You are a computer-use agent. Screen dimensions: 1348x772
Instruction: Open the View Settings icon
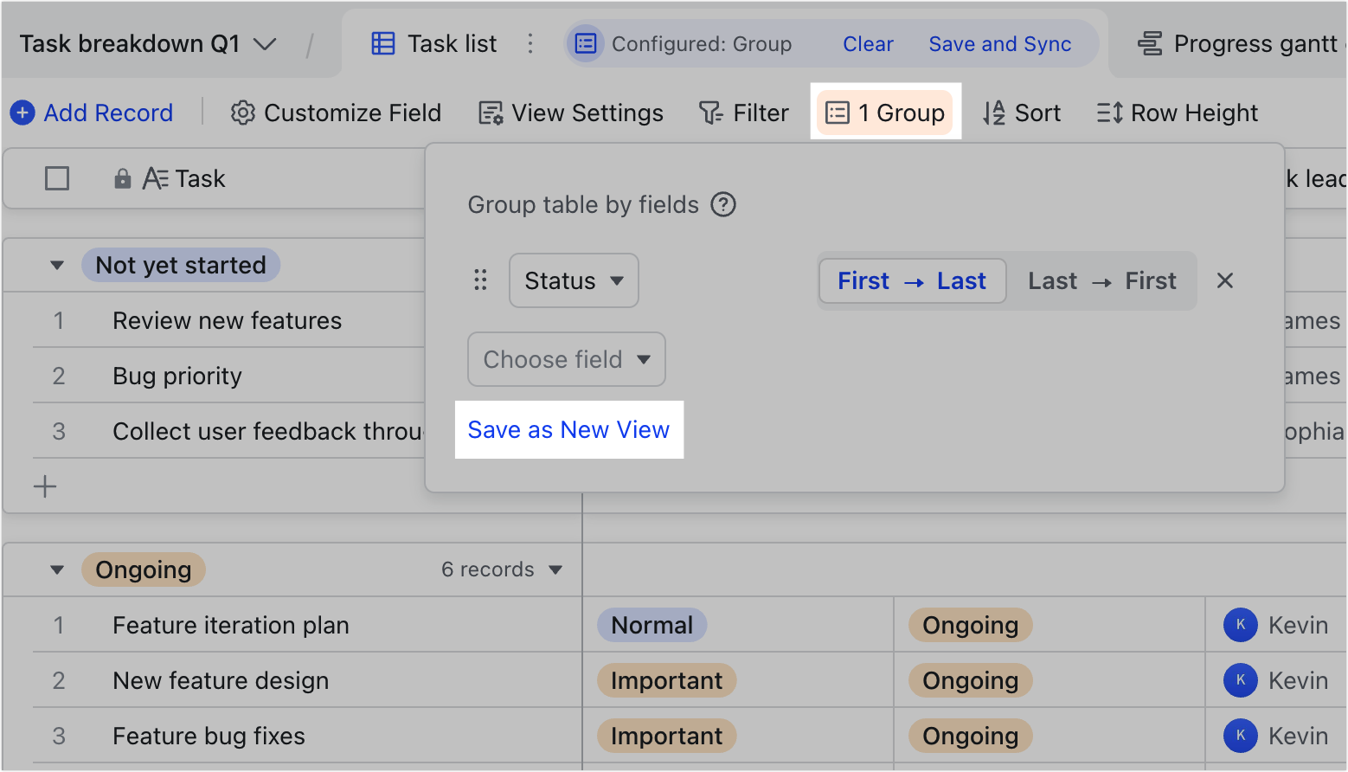(490, 113)
